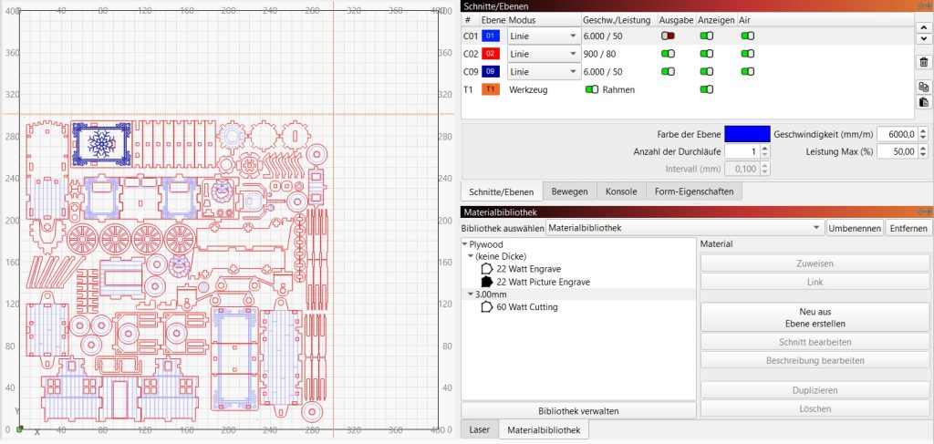Click the Geschwindigkeit speed input field
Image resolution: width=934 pixels, height=444 pixels.
pos(896,134)
